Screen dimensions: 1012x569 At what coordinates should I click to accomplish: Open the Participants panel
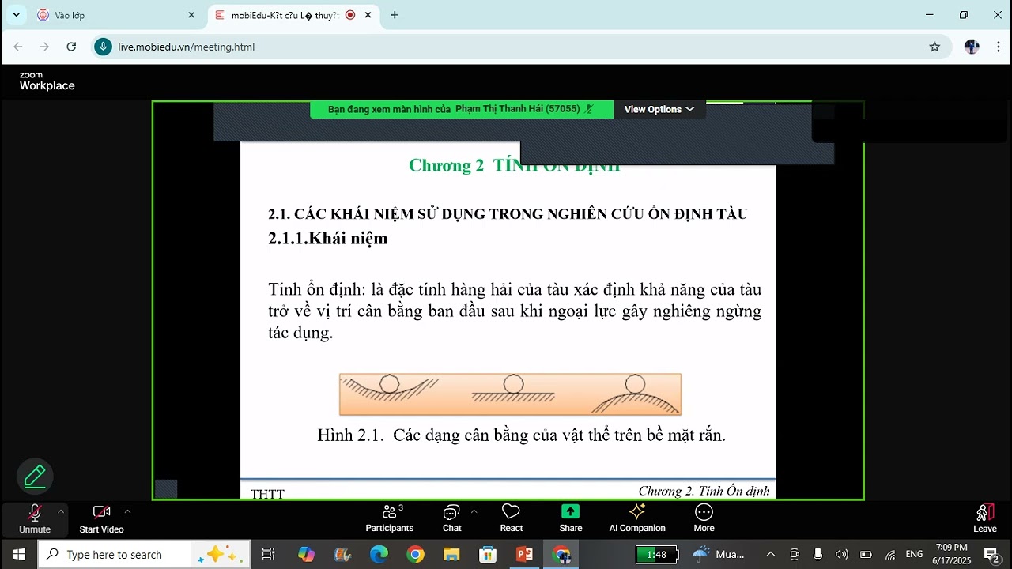pos(389,519)
